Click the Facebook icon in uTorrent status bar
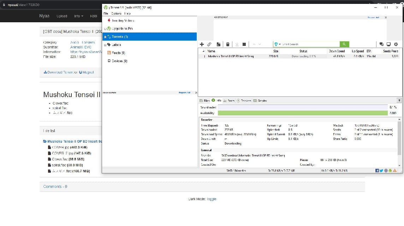This screenshot has height=226, width=404. tap(377, 171)
